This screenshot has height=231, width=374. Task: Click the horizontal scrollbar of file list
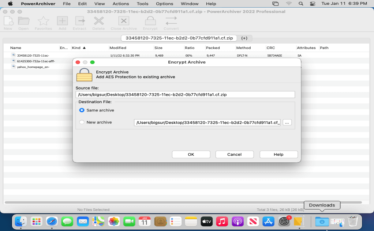[183, 202]
